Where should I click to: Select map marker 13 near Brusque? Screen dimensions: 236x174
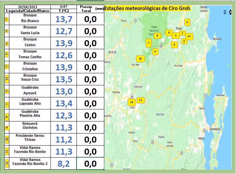click(x=189, y=36)
